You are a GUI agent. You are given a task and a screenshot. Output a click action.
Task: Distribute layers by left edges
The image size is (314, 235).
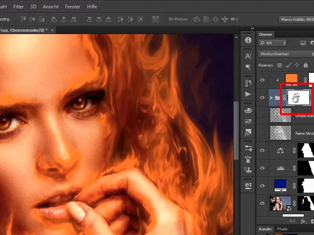(120, 19)
